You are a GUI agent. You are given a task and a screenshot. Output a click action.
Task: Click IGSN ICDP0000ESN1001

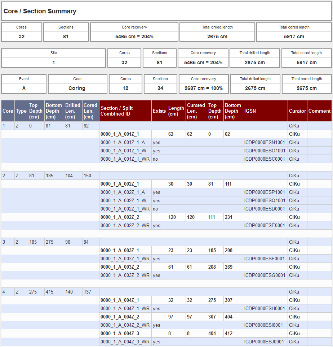[x=265, y=142]
